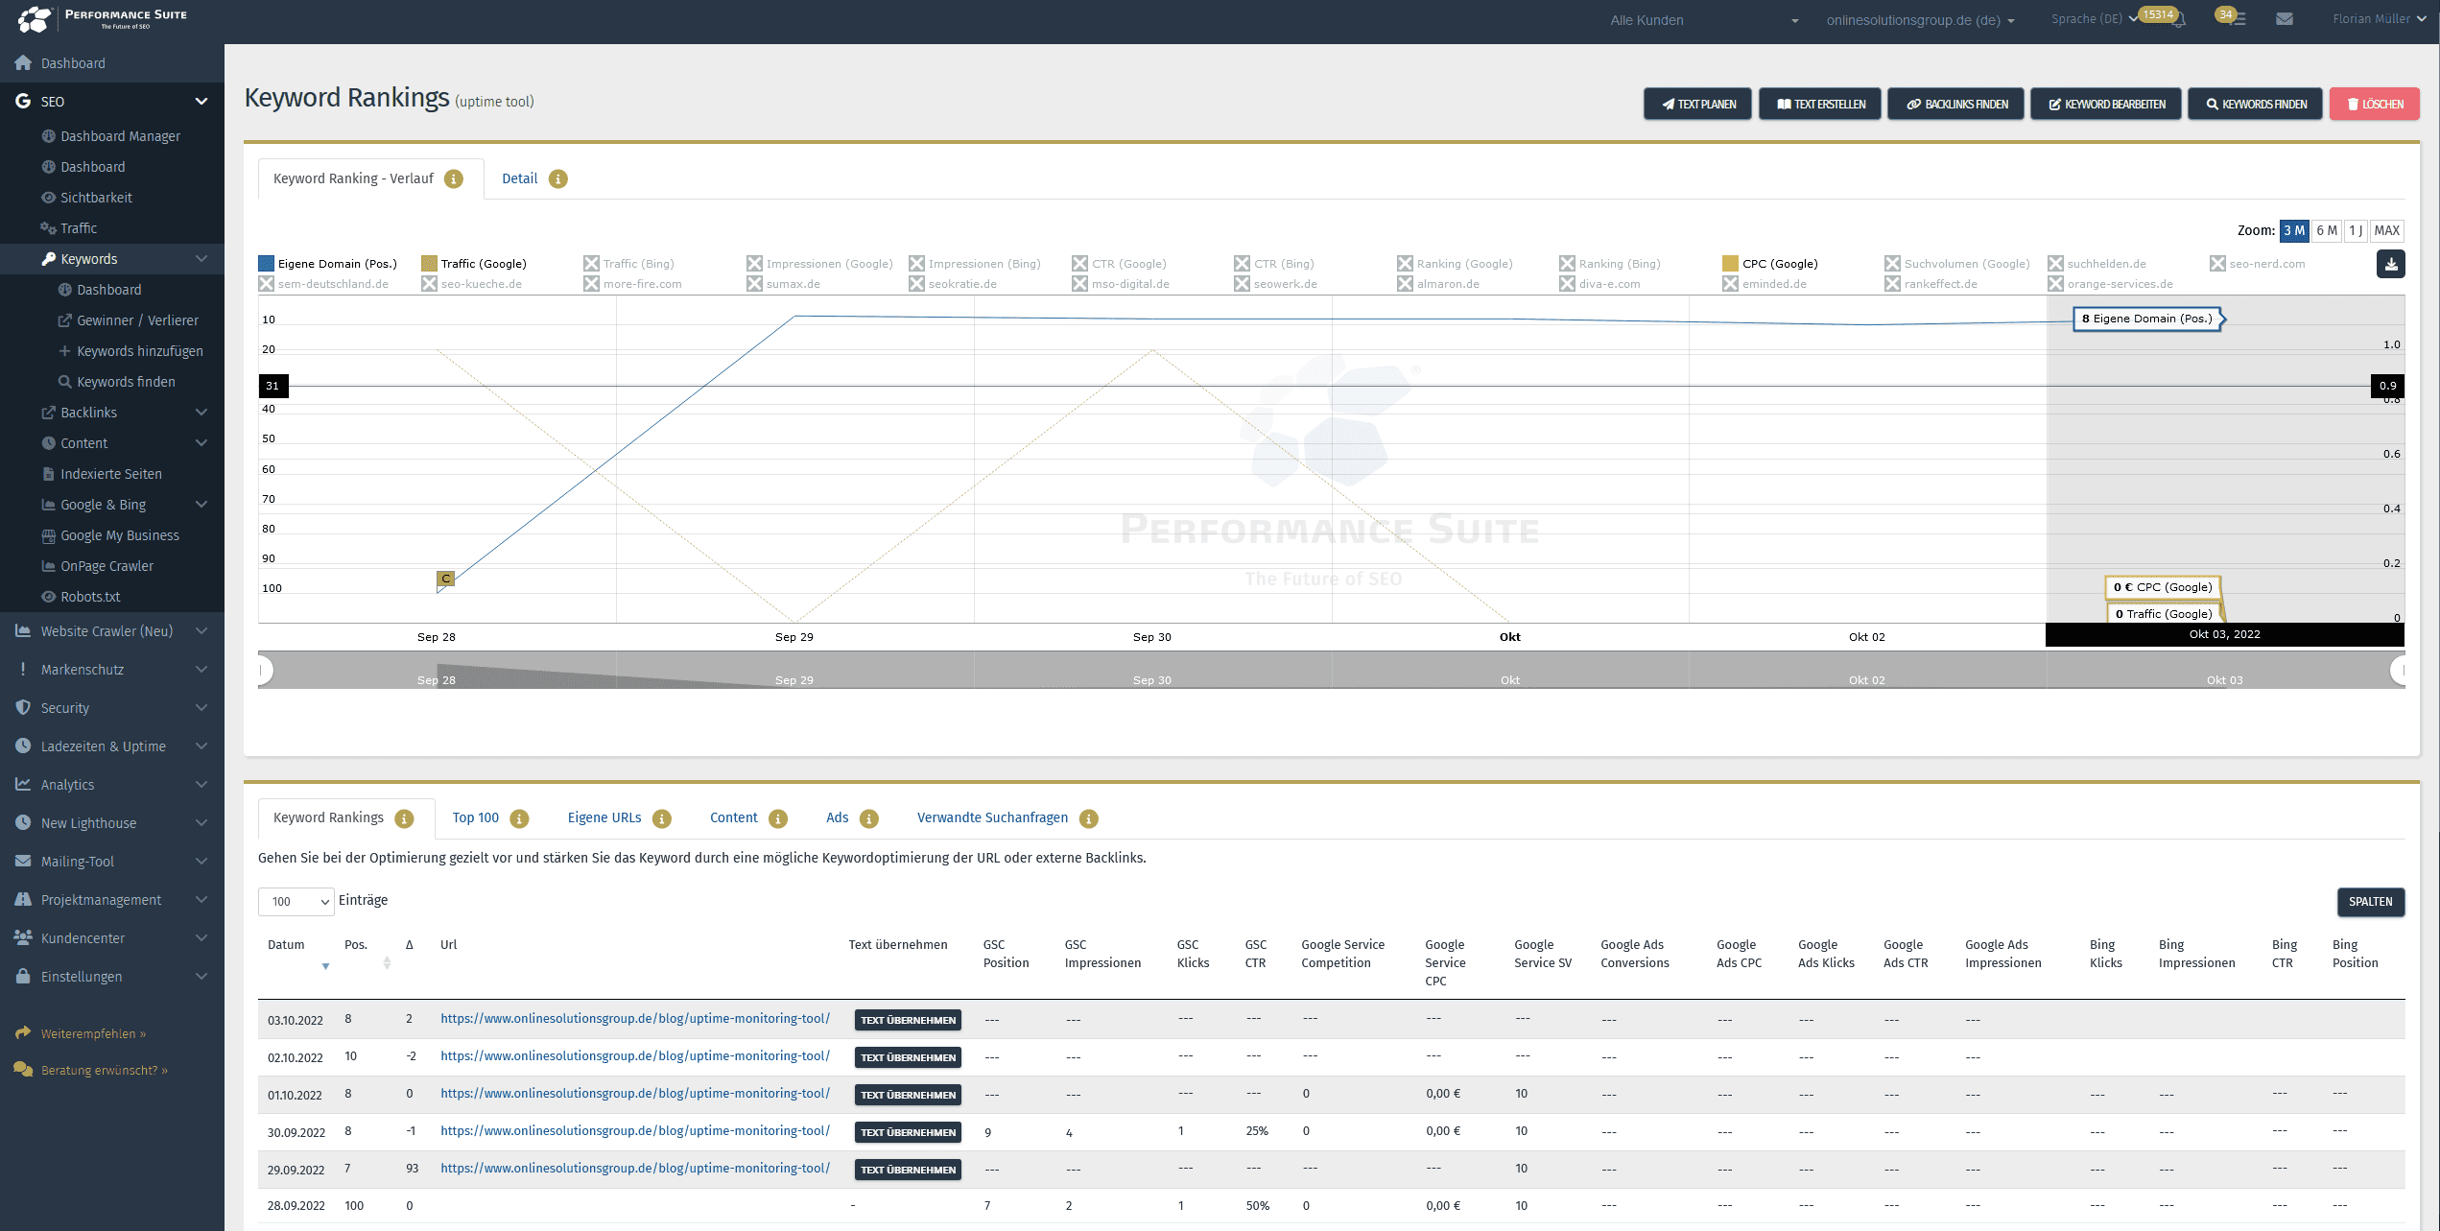Open onlinesolutionsgroup.de (de) domain dropdown
This screenshot has height=1231, width=2440.
pos(1920,20)
